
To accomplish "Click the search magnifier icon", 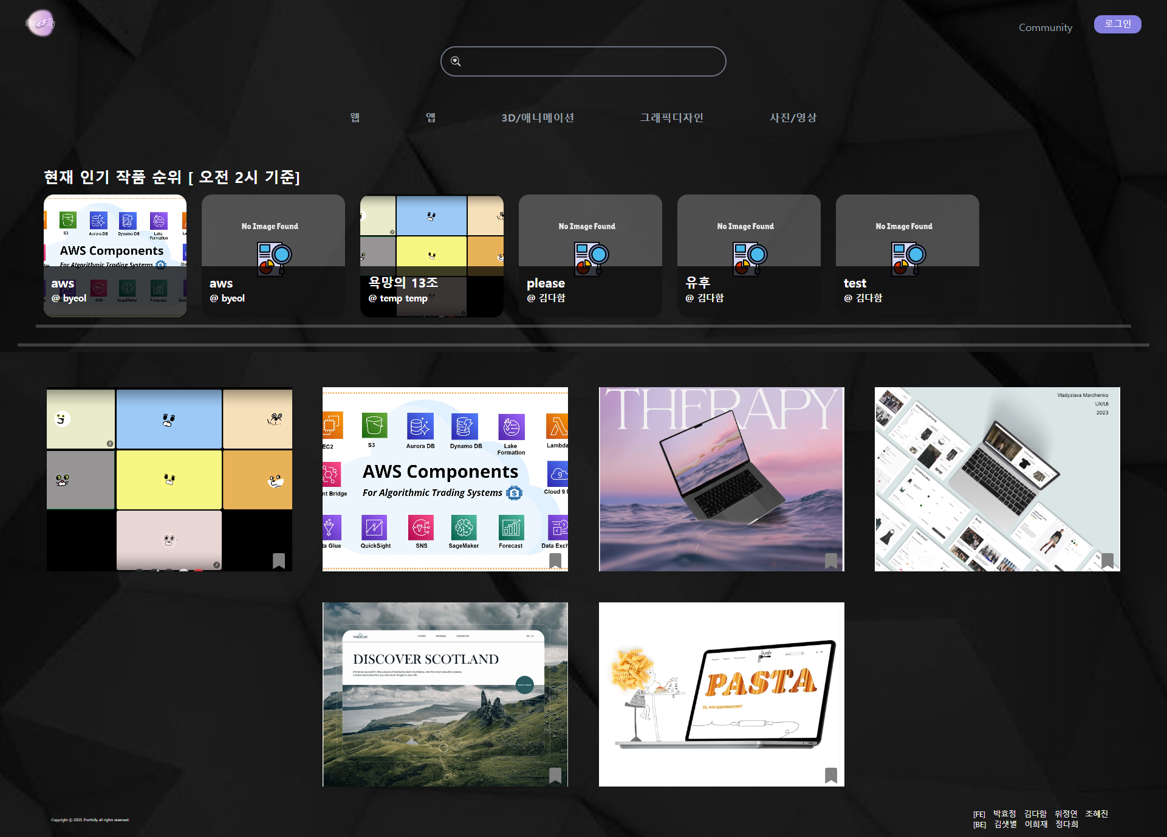I will 456,61.
